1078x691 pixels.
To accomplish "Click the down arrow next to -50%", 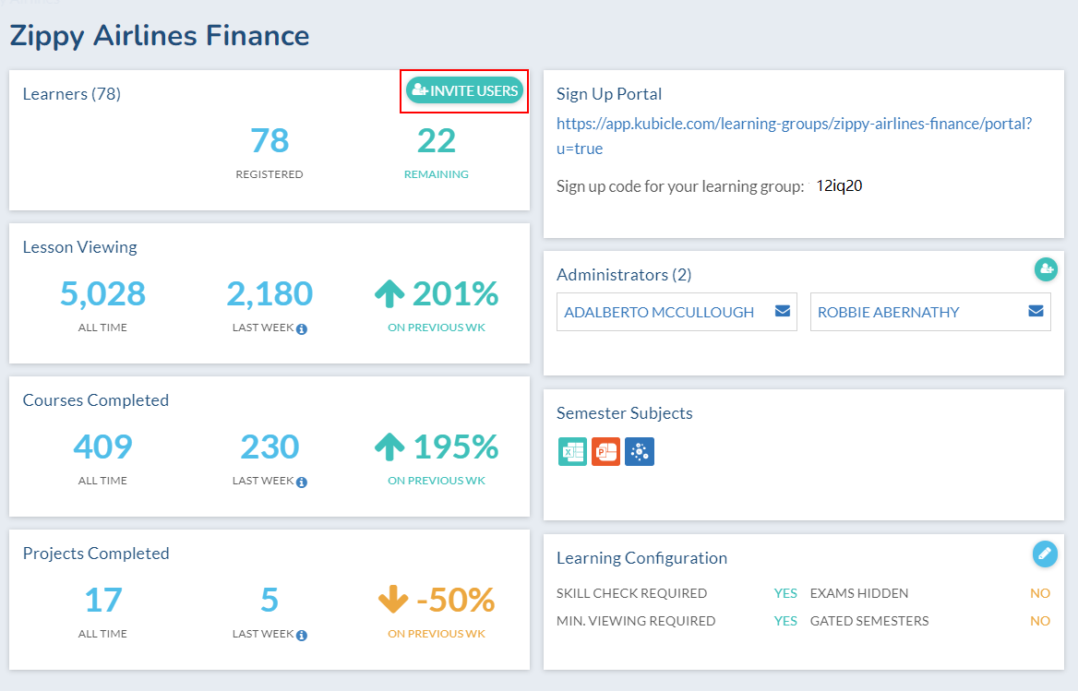I will [x=393, y=599].
